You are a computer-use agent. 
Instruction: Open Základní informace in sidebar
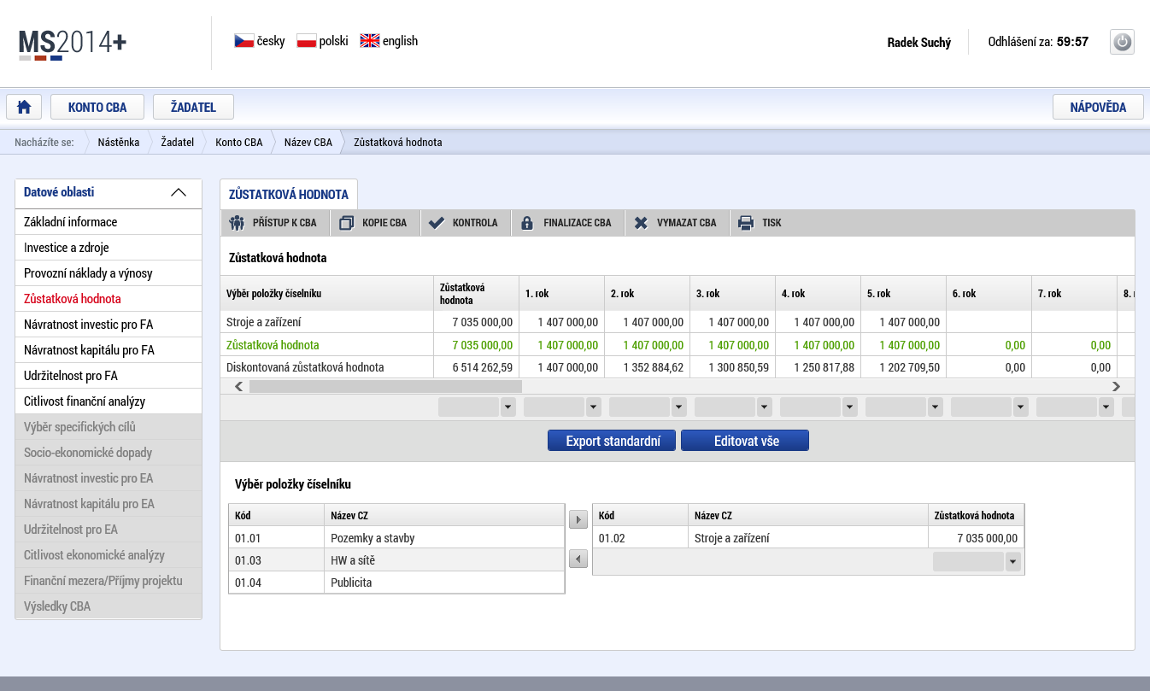[x=109, y=222]
